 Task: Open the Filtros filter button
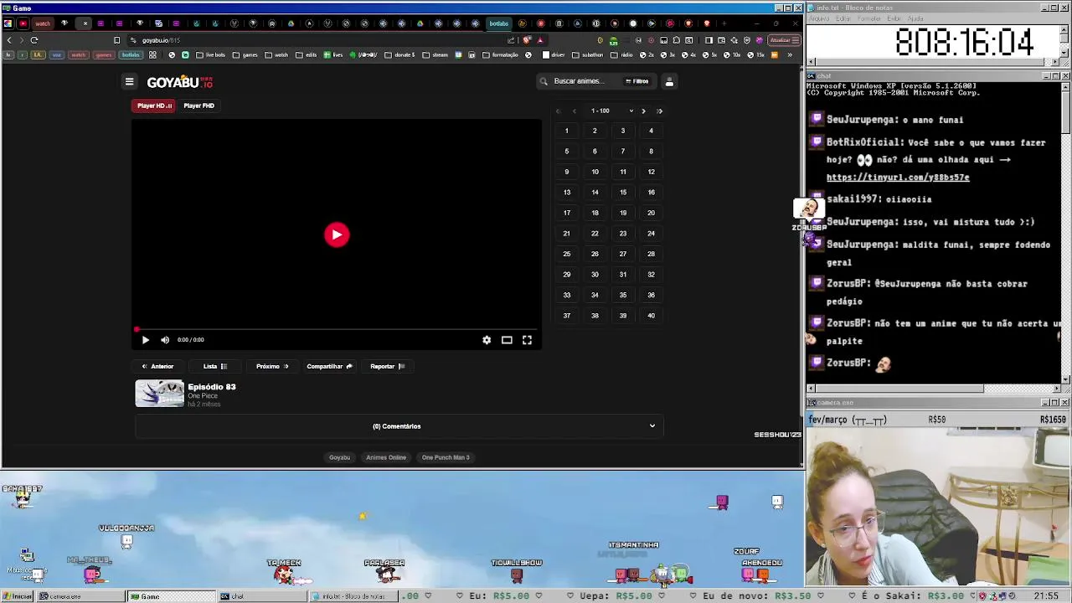click(637, 81)
